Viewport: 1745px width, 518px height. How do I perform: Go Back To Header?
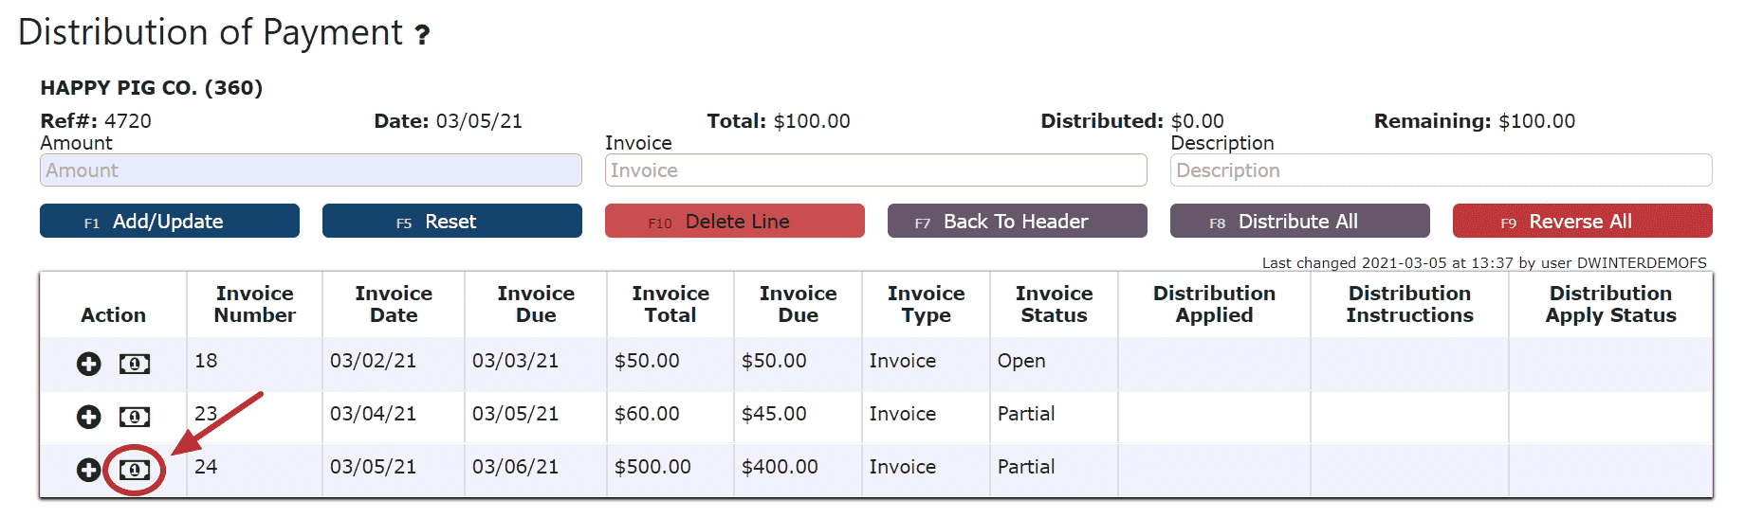pos(1018,221)
